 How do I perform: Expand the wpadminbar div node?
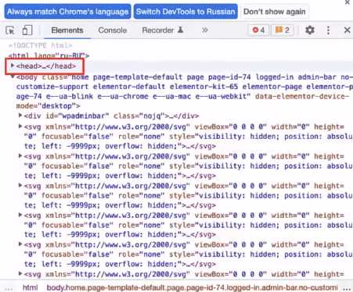(x=20, y=116)
